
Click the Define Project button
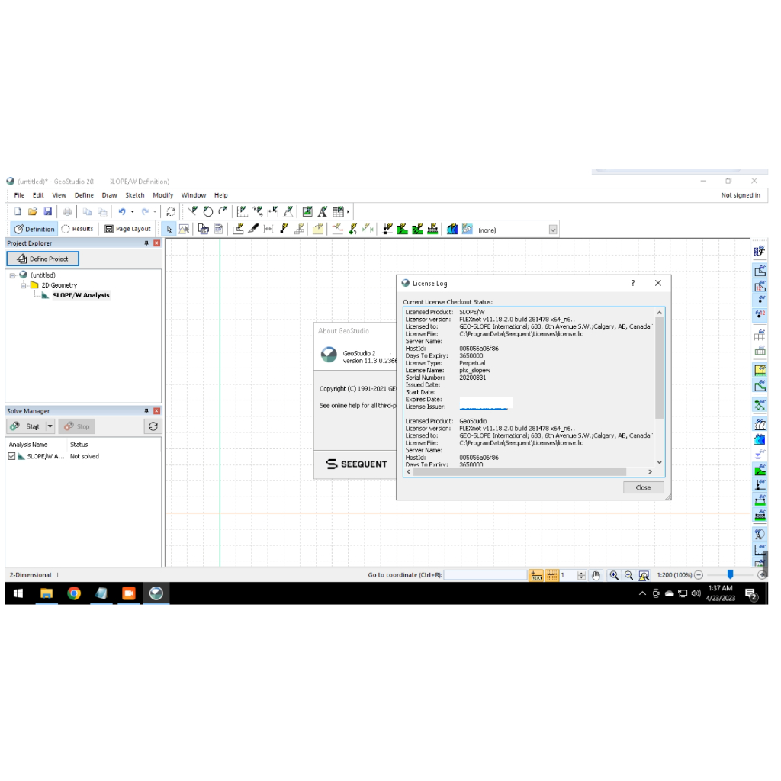click(x=43, y=259)
